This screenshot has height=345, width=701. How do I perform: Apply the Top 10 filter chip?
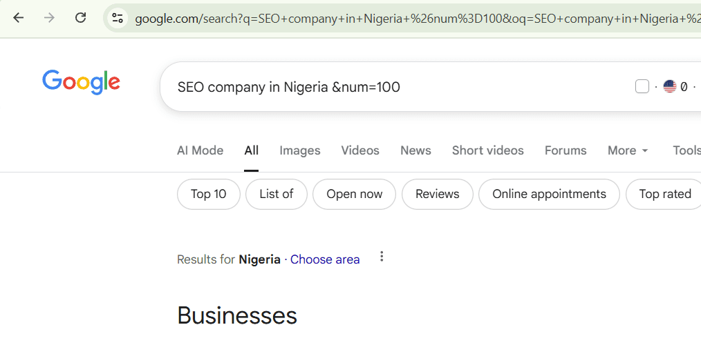209,194
